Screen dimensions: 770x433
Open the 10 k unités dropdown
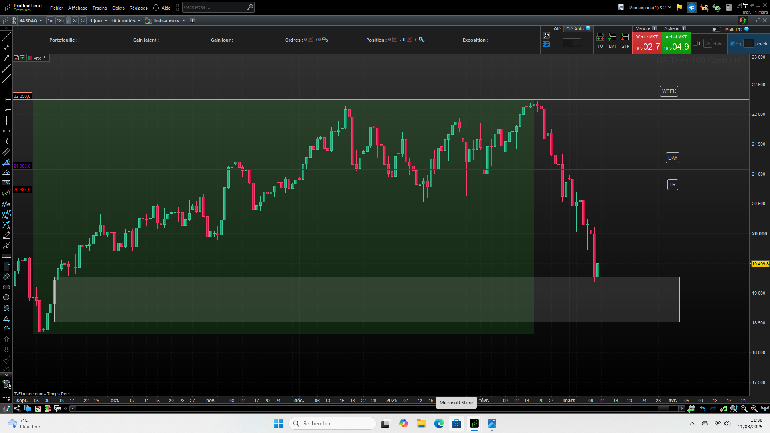click(x=126, y=20)
